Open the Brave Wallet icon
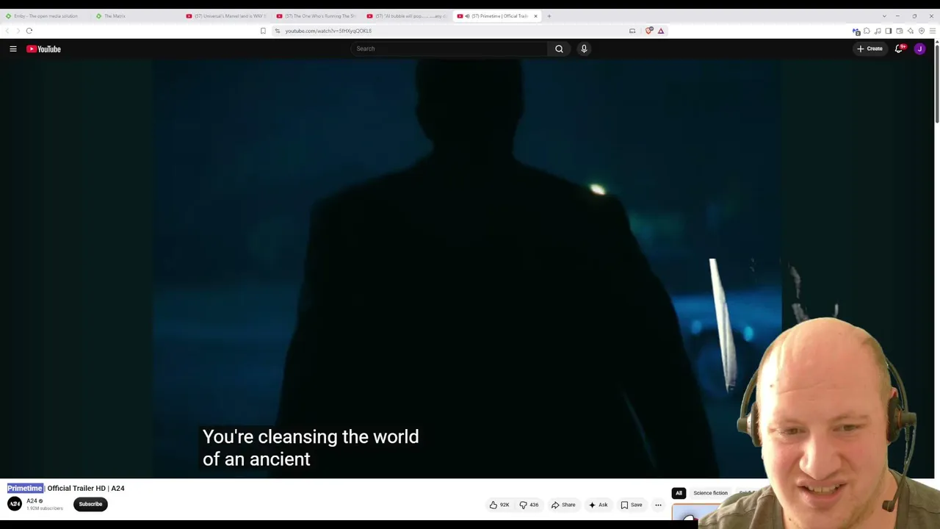 click(900, 31)
